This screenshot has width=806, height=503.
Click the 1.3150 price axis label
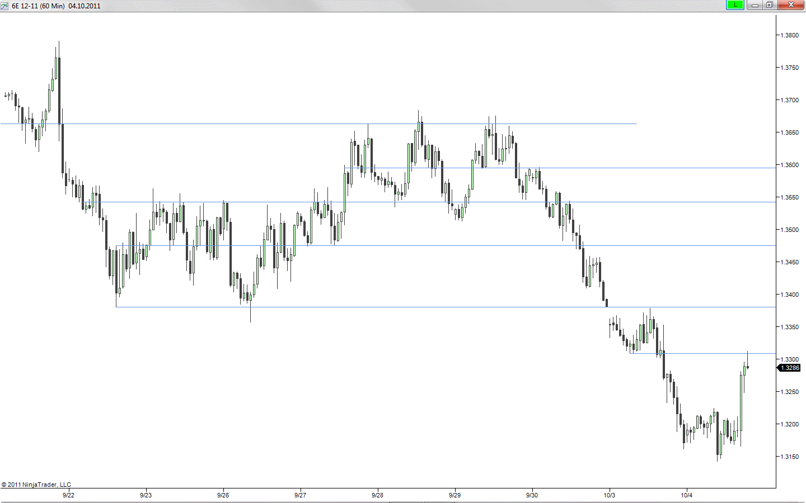pyautogui.click(x=790, y=457)
